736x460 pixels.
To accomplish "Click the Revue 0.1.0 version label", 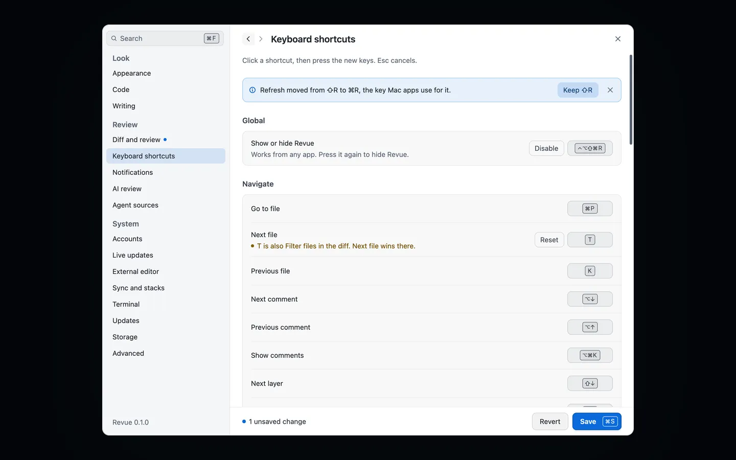I will click(130, 422).
